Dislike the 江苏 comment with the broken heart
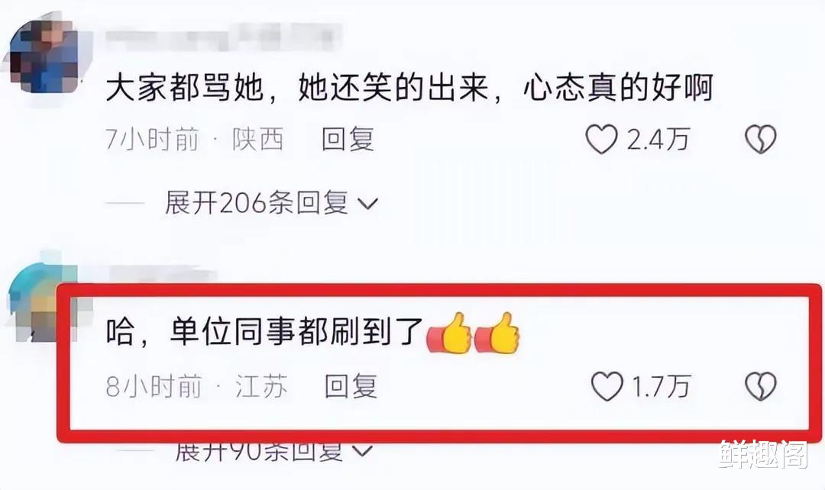 pos(761,386)
